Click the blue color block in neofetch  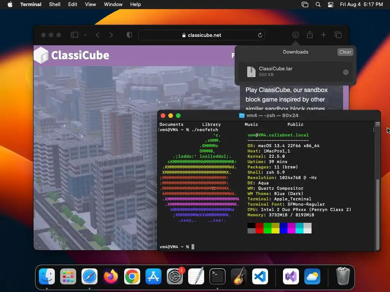pyautogui.click(x=283, y=228)
